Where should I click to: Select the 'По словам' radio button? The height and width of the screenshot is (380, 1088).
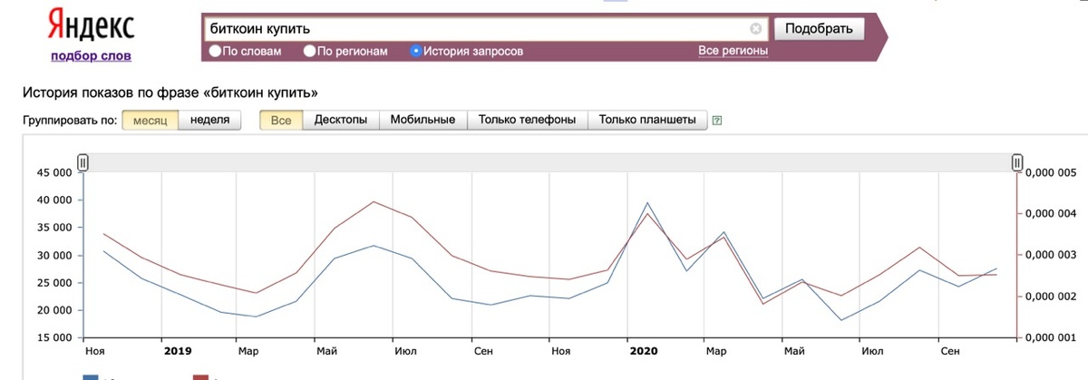click(x=215, y=52)
